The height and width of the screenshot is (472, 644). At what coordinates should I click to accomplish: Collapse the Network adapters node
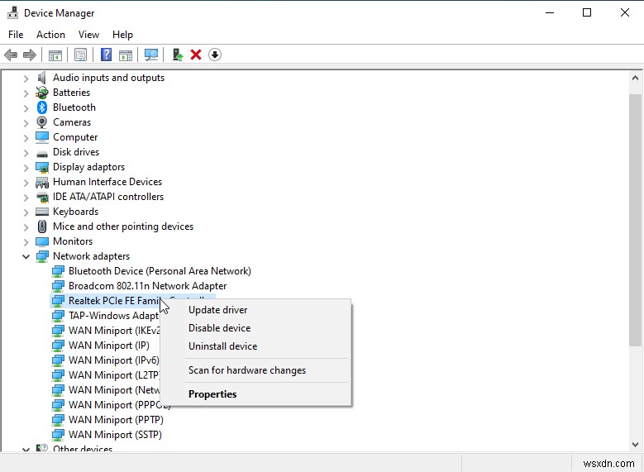[x=26, y=257]
